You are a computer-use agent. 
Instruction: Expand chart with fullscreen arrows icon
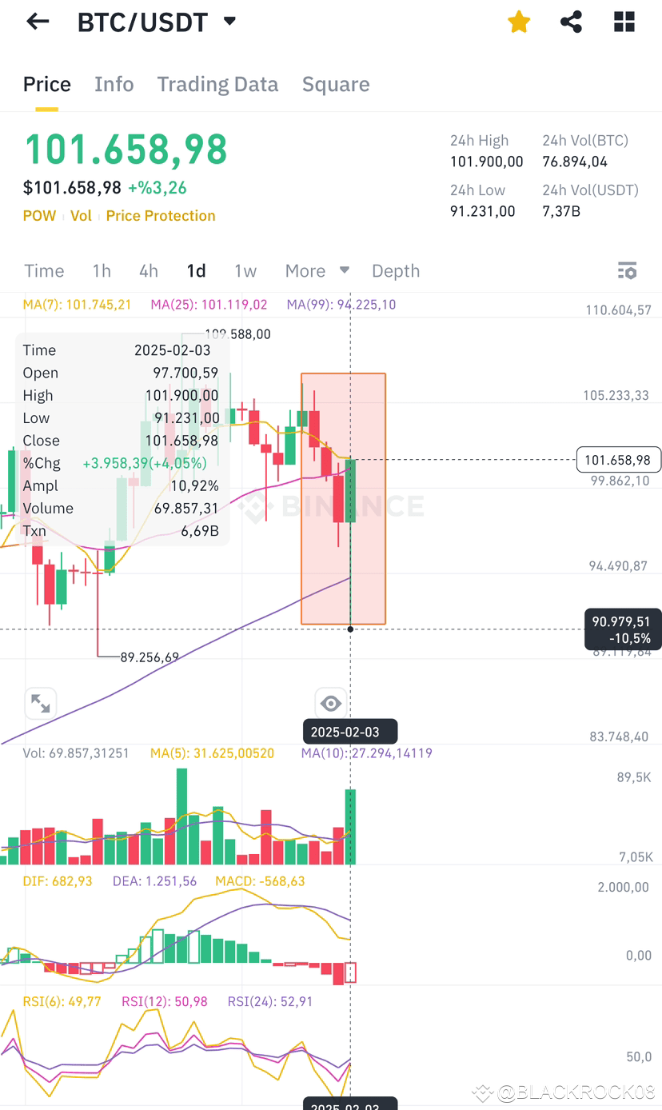[x=40, y=703]
